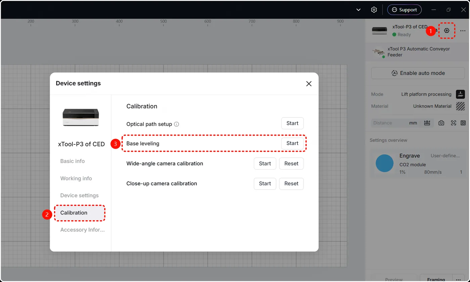The height and width of the screenshot is (282, 470).
Task: Close the Device settings dialog
Action: click(309, 84)
